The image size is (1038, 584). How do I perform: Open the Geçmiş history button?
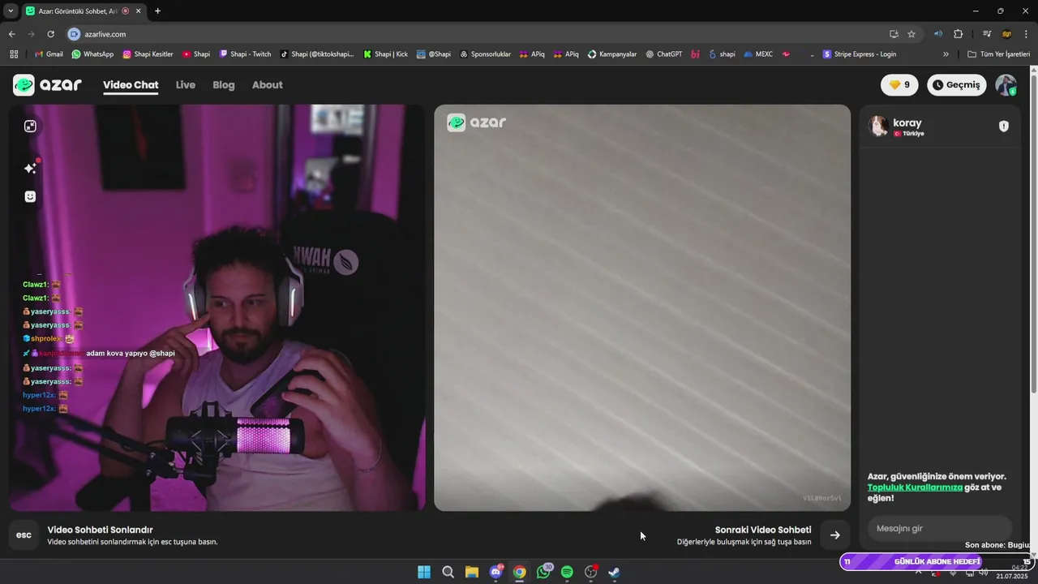957,85
